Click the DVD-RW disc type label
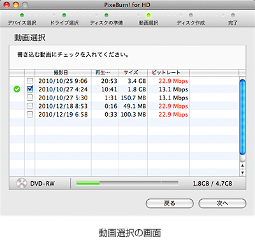 (42, 183)
